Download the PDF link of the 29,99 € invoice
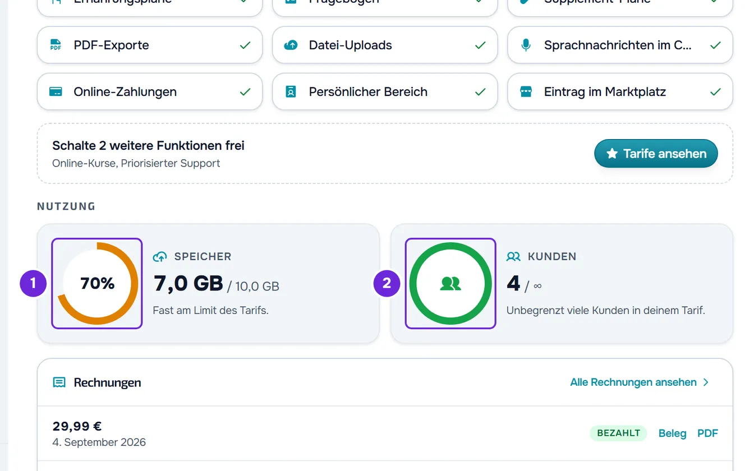This screenshot has height=471, width=754. [707, 433]
